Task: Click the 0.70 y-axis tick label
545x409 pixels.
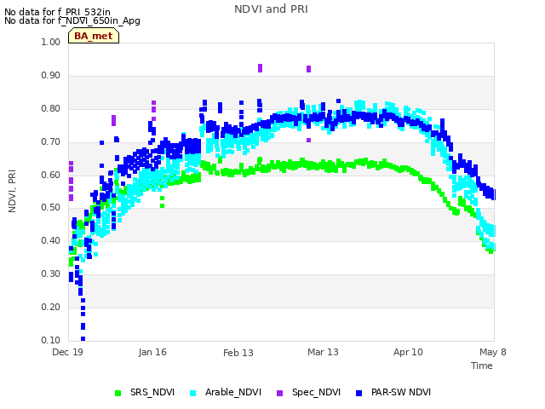Action: coord(51,142)
